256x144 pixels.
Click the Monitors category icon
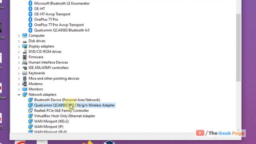(25, 89)
